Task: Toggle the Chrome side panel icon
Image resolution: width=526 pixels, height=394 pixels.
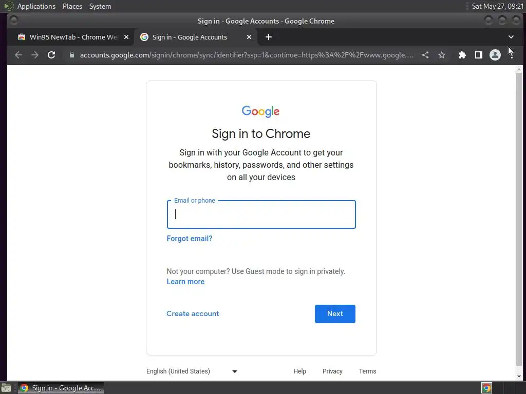Action: point(478,55)
